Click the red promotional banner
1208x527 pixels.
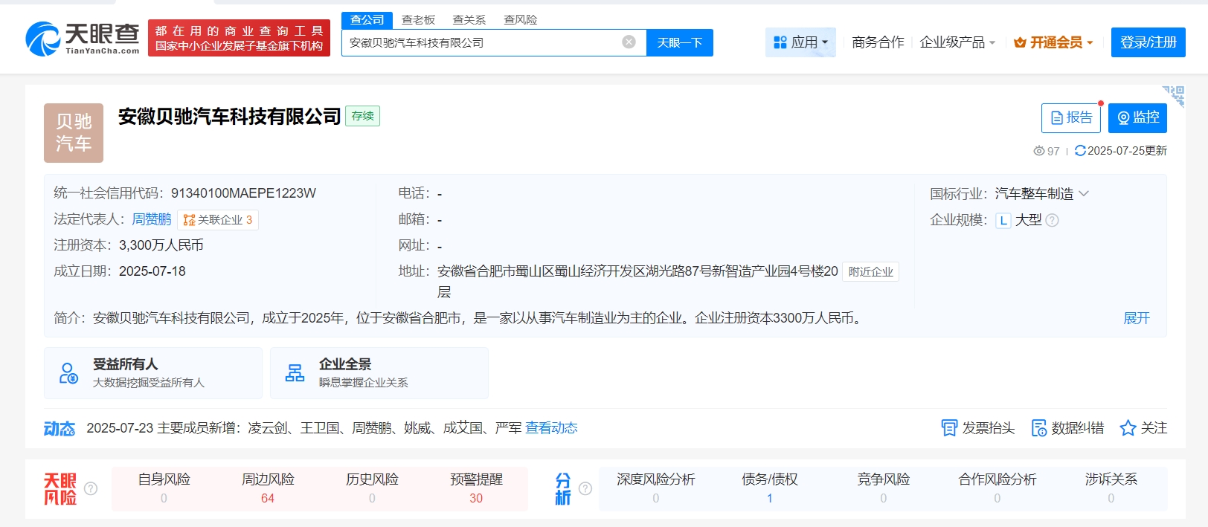point(239,38)
